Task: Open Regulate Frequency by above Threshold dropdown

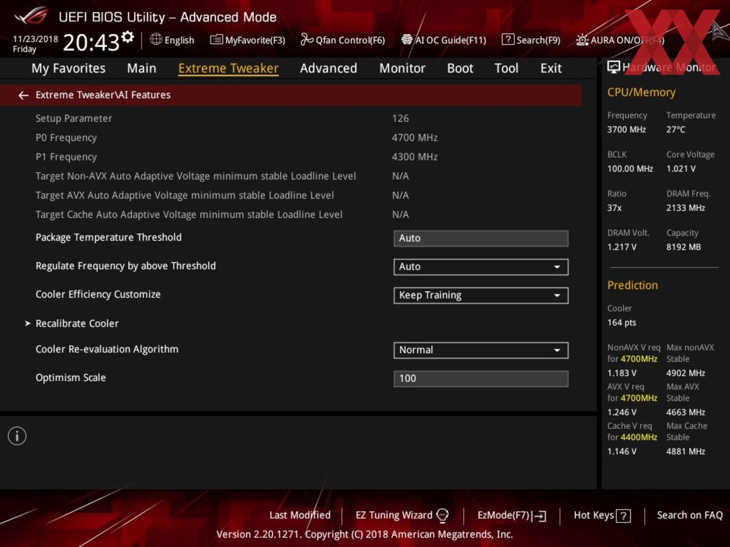Action: [x=480, y=267]
